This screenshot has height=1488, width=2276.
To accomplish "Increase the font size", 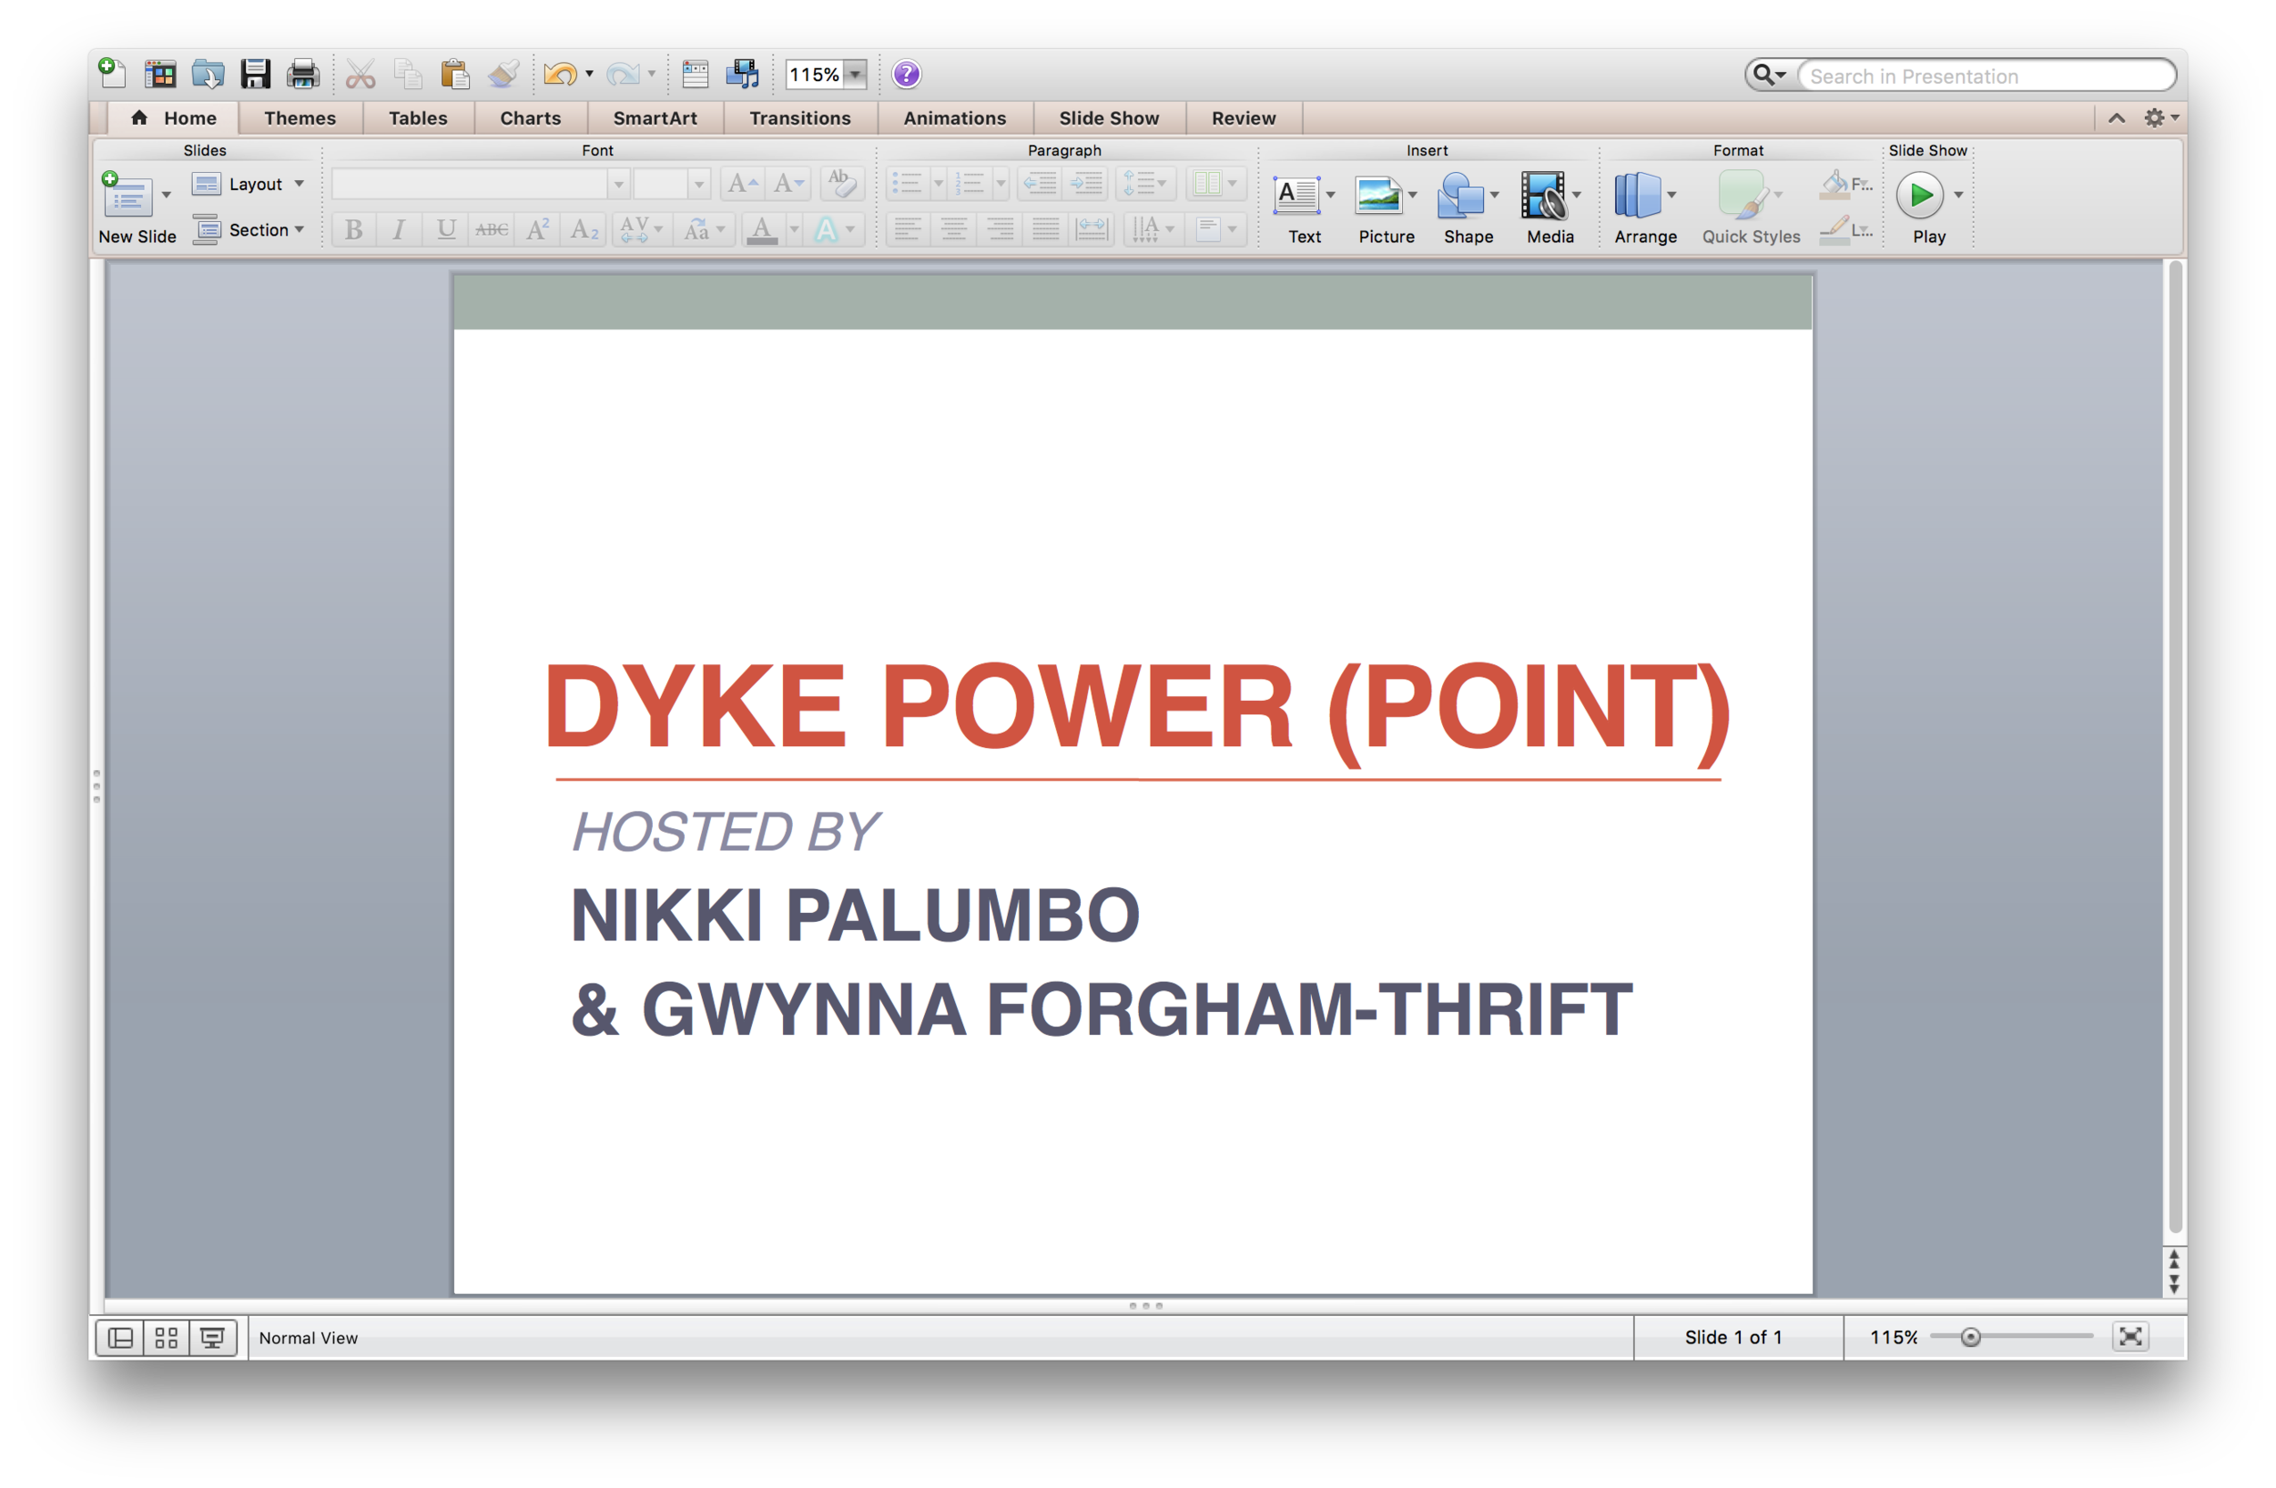I will (x=742, y=184).
